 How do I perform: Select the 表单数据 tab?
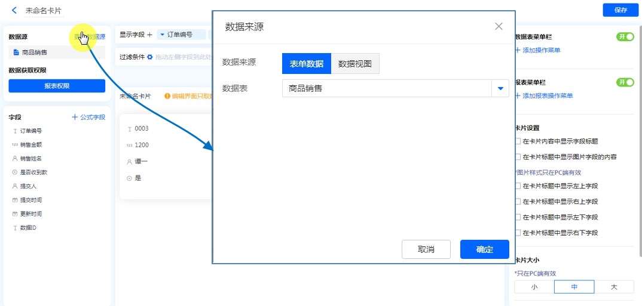[x=306, y=64]
